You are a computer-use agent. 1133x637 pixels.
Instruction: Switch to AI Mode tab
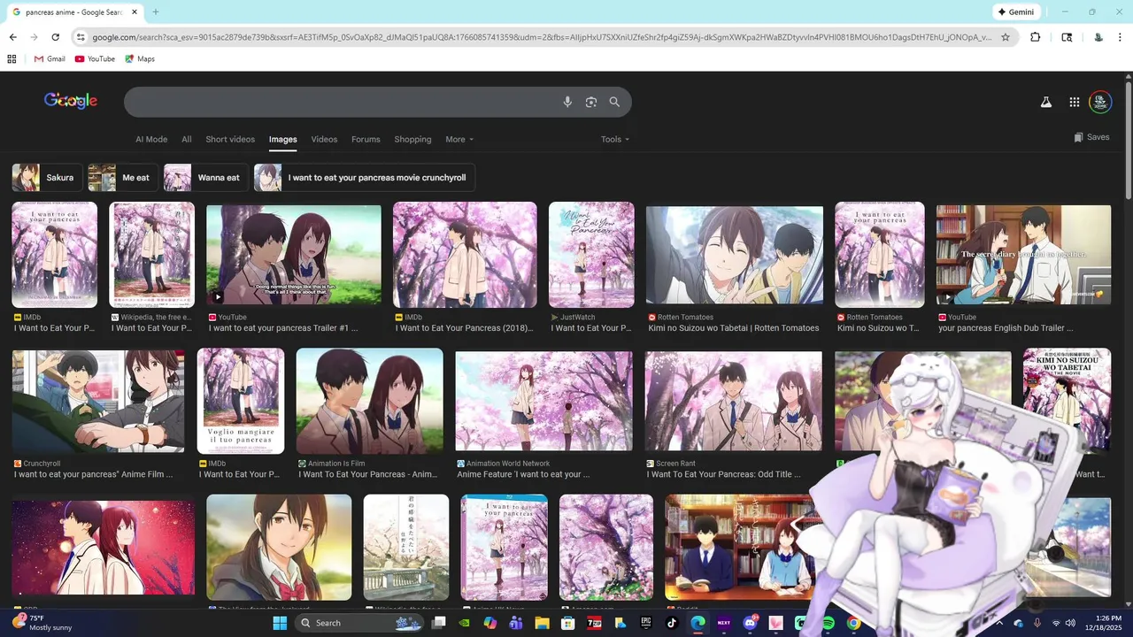pos(151,139)
